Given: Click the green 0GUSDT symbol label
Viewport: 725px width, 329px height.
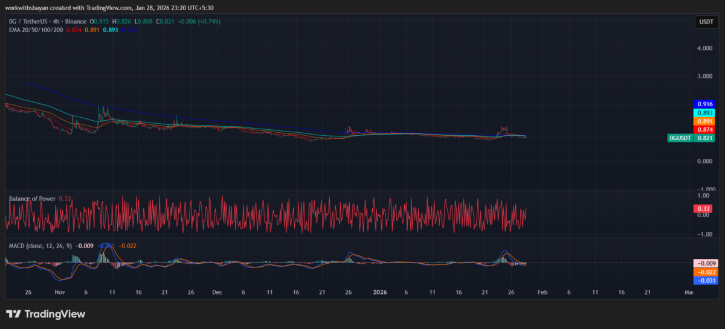Looking at the screenshot, I should [680, 138].
